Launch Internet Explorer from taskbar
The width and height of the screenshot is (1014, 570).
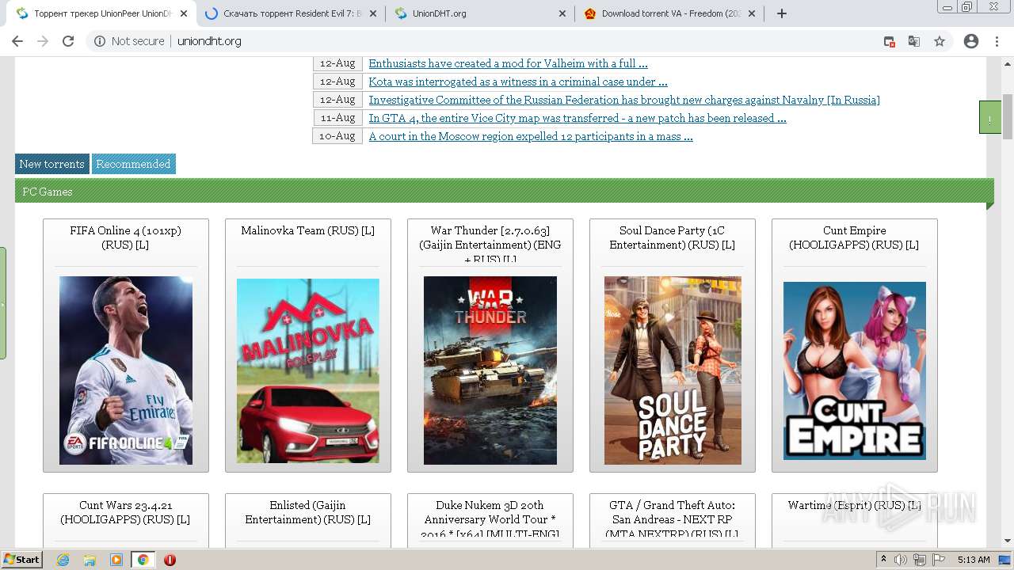[x=63, y=560]
